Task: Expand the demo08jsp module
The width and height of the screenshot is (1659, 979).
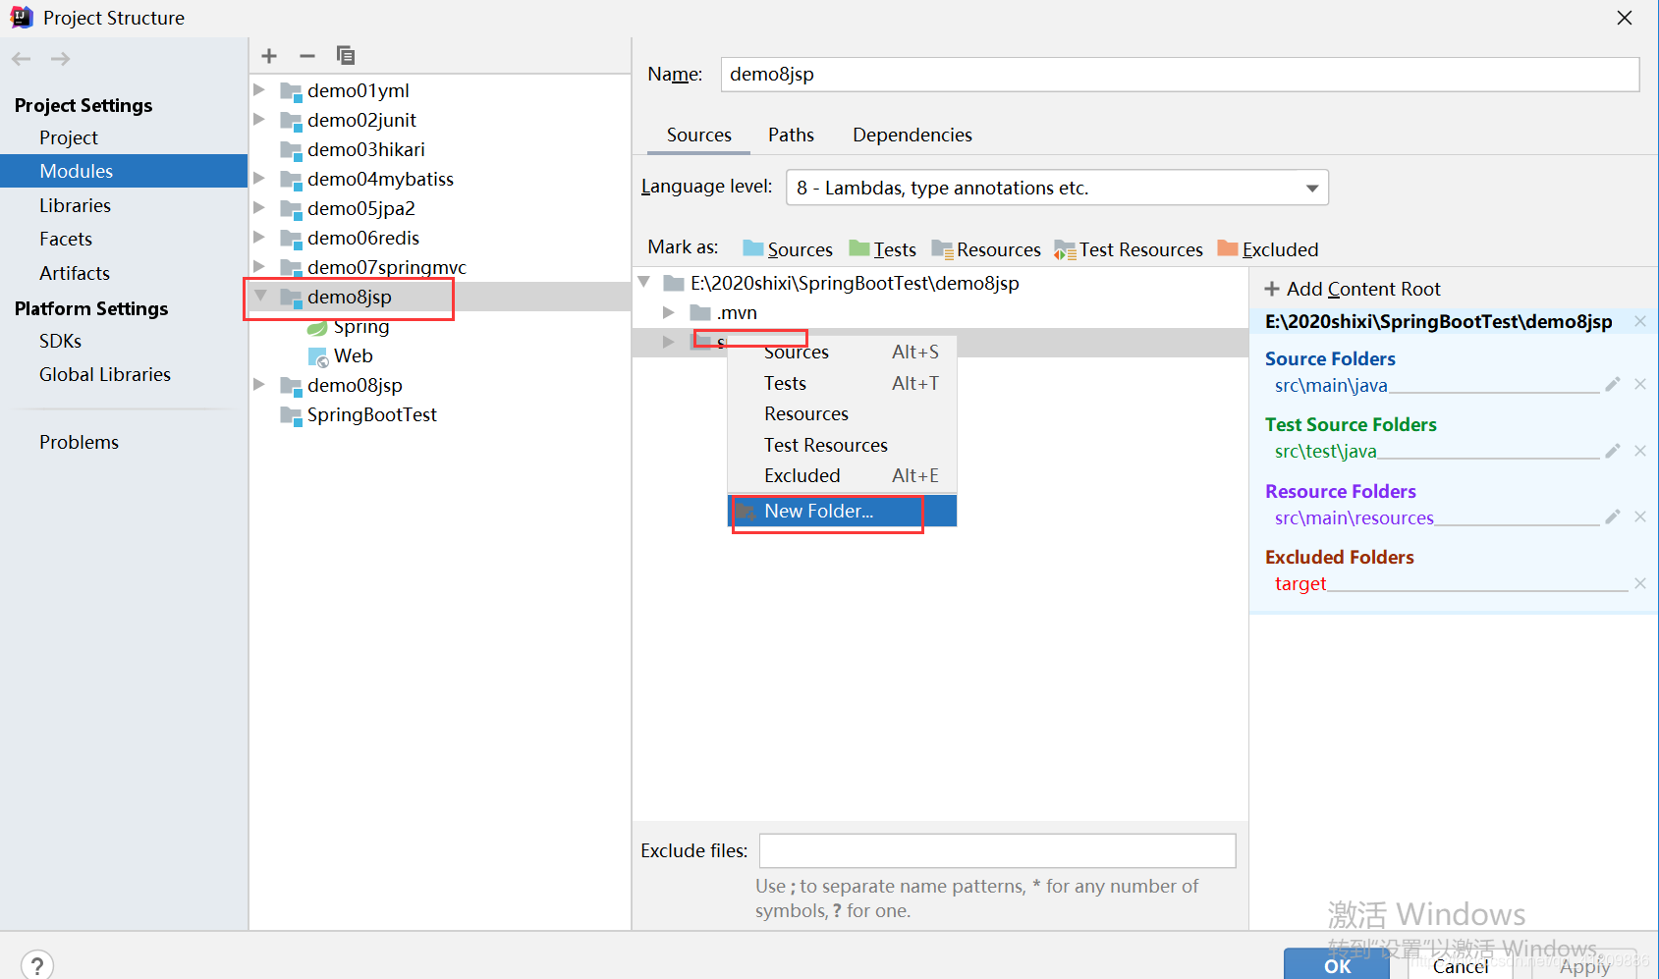Action: click(x=259, y=384)
